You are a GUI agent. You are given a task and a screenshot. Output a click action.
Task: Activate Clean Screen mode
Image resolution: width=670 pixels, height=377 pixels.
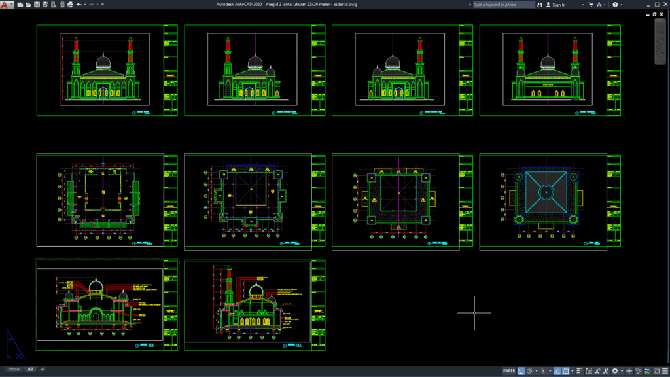656,371
